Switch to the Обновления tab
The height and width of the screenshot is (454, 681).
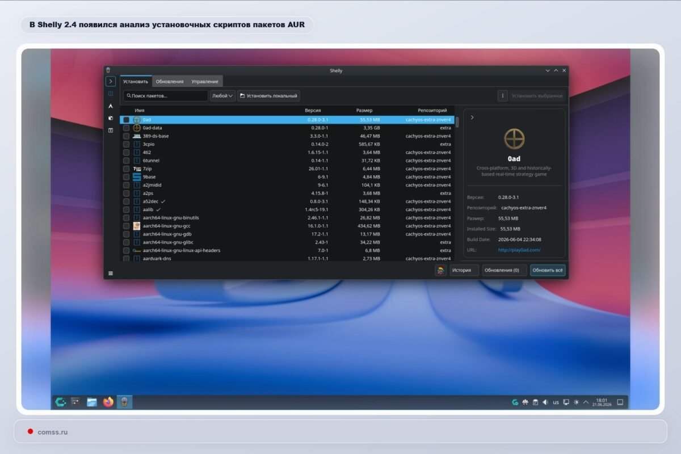tap(170, 81)
